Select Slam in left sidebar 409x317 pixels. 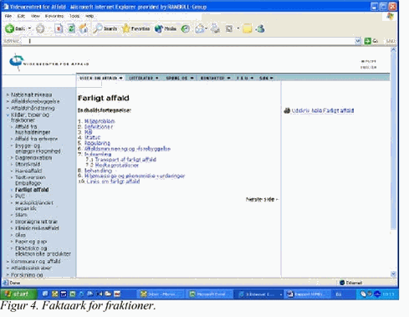coord(21,215)
